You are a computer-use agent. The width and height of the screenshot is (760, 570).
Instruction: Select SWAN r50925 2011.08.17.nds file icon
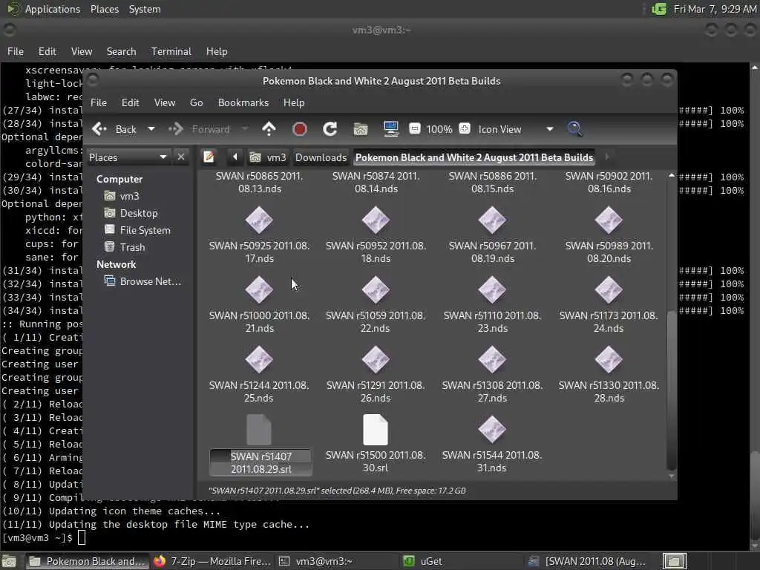259,220
